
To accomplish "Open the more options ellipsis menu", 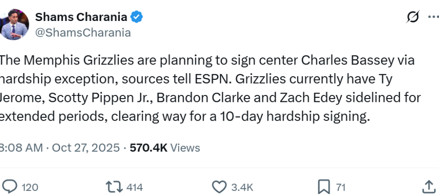I will click(x=433, y=17).
